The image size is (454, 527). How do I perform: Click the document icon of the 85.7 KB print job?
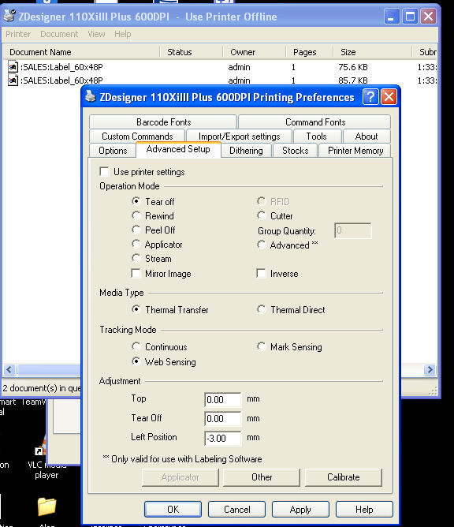click(13, 80)
